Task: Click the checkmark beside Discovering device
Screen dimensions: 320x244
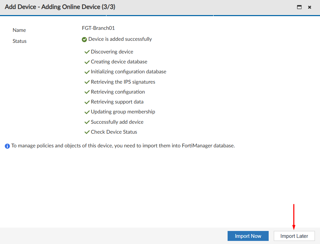Action: [x=87, y=51]
